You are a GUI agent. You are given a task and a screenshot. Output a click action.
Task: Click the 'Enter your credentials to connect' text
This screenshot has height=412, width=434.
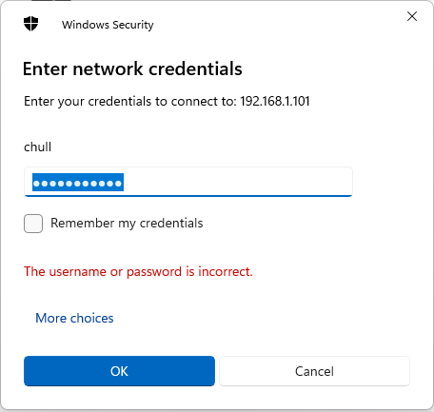pyautogui.click(x=130, y=102)
